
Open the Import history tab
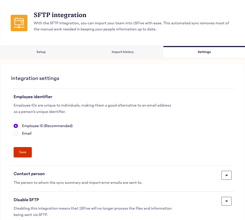point(123,52)
